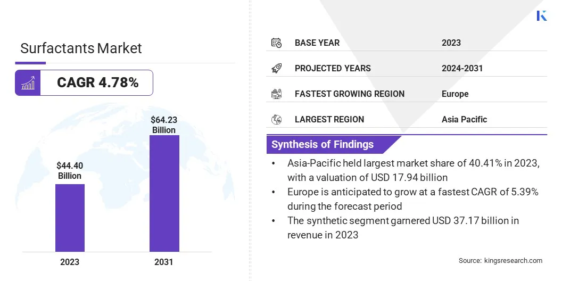562x281 pixels.
Task: Click the Base Year calendar icon
Action: coord(276,43)
